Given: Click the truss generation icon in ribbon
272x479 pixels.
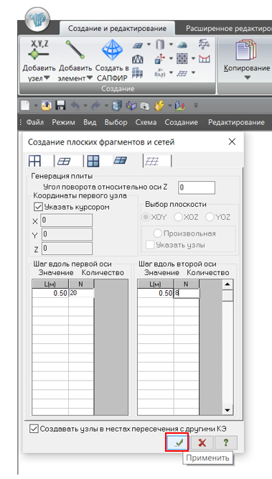Looking at the screenshot, I should pos(138,59).
